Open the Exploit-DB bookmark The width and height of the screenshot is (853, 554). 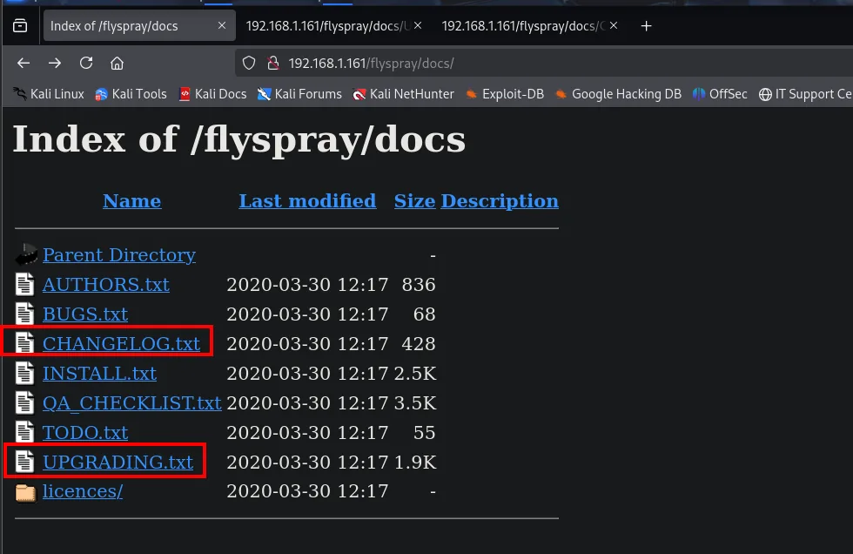pos(504,94)
